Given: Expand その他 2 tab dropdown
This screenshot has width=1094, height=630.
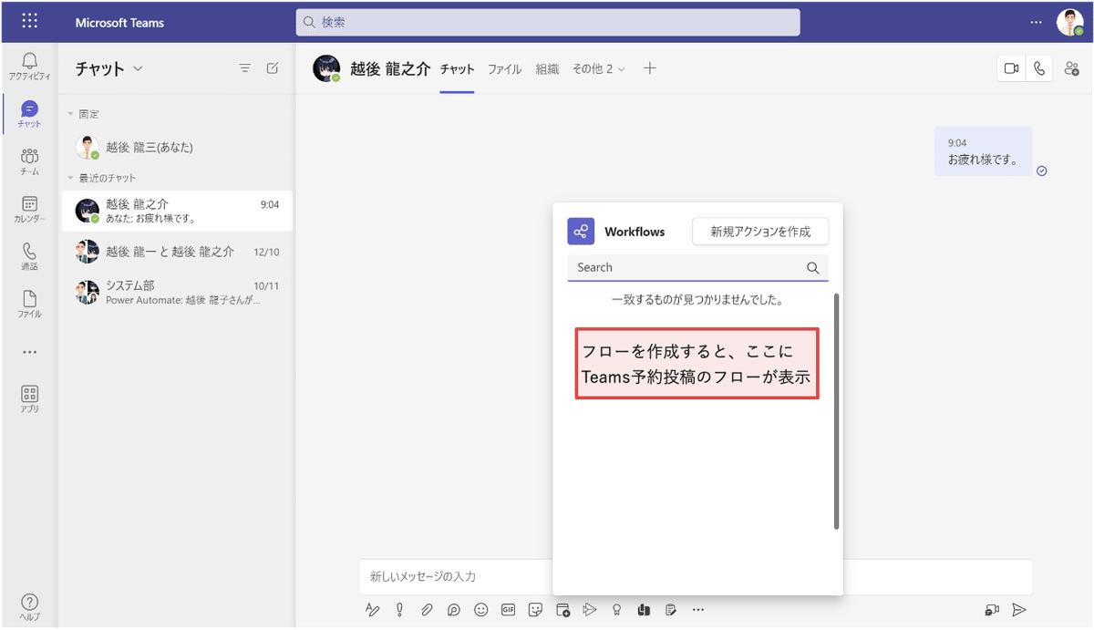Looking at the screenshot, I should [x=599, y=68].
